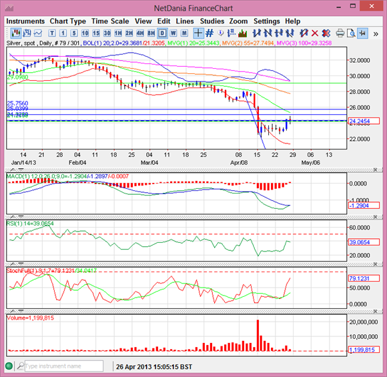Close the Volume study panel

(x=375, y=312)
